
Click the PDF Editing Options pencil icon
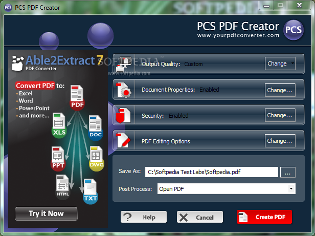[123, 140]
